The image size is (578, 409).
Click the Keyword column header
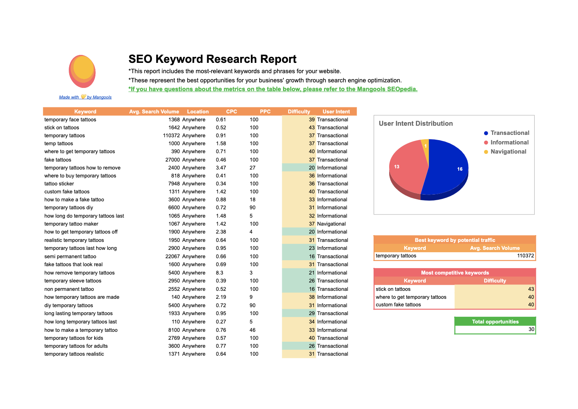pos(85,112)
